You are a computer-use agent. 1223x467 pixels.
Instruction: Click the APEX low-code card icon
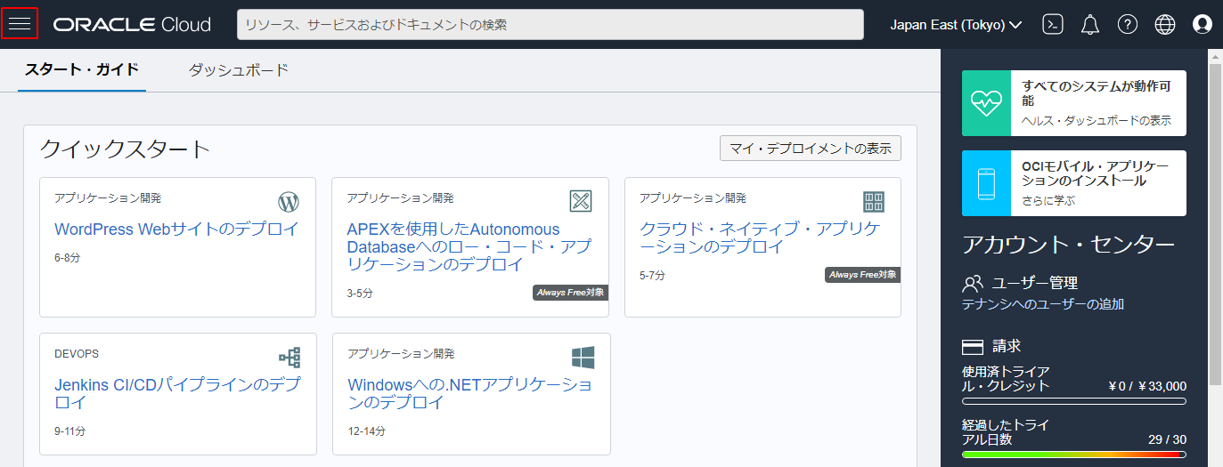point(581,201)
